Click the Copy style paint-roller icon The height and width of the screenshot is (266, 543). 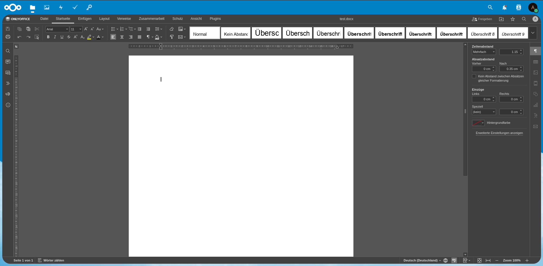click(171, 37)
